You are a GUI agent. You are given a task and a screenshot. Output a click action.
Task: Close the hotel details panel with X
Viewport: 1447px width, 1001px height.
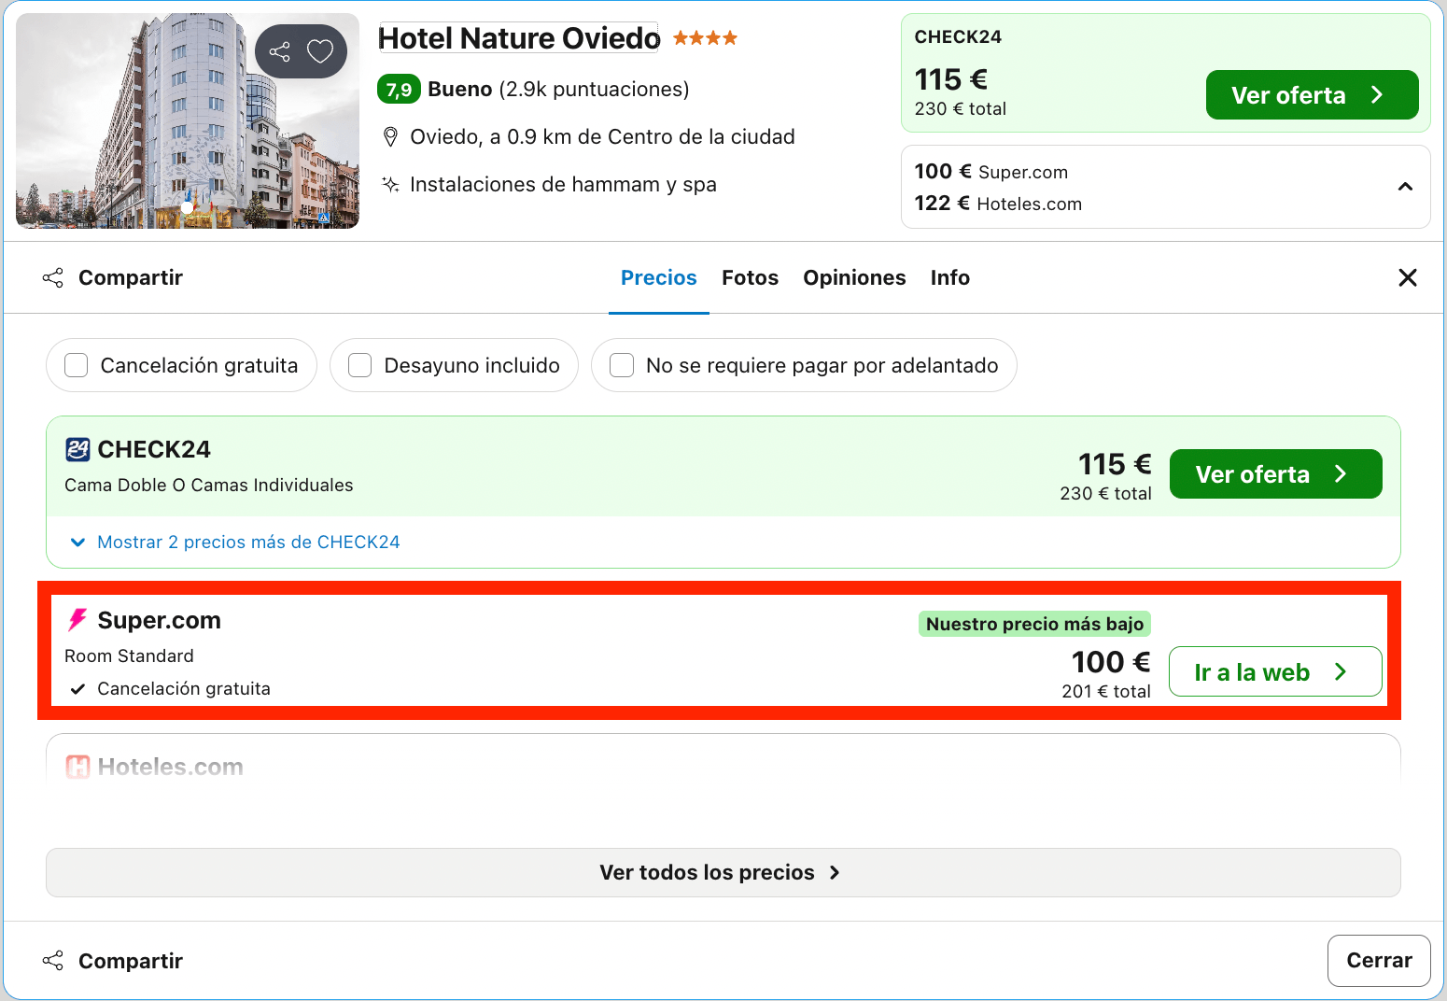(x=1408, y=277)
